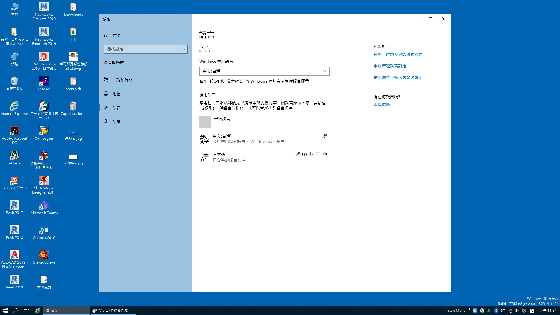Select SketchBook Designer 2014 icon
This screenshot has width=560, height=315.
44,185
